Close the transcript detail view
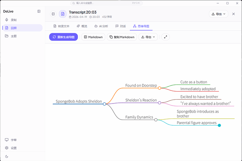 click(234, 14)
